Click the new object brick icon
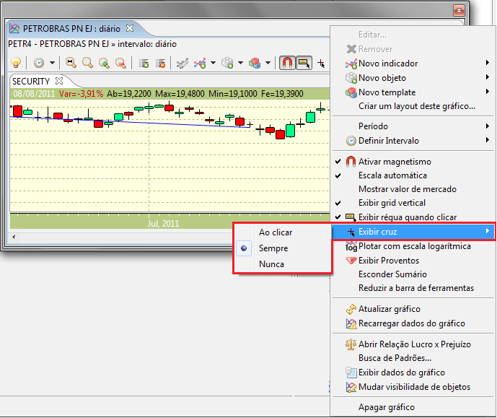Viewport: 497px width, 418px height. coord(227,63)
